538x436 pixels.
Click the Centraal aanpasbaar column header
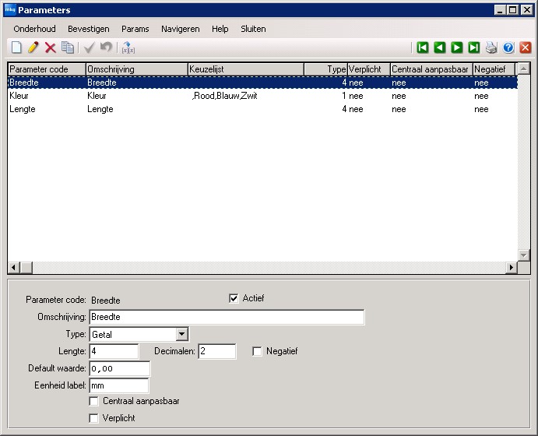point(431,69)
